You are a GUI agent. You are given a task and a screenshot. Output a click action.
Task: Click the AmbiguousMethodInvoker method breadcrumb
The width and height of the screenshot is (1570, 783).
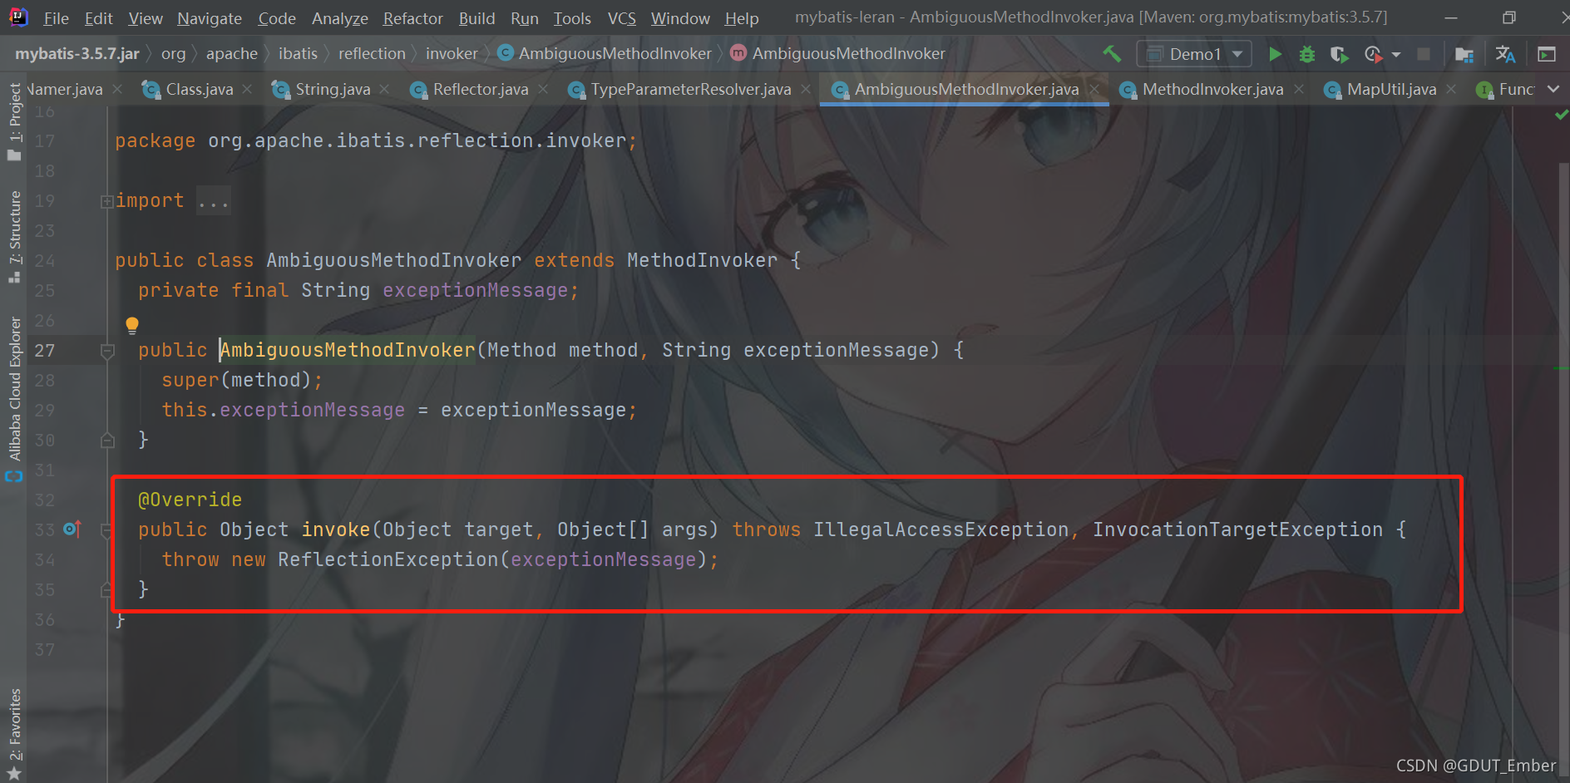click(838, 54)
